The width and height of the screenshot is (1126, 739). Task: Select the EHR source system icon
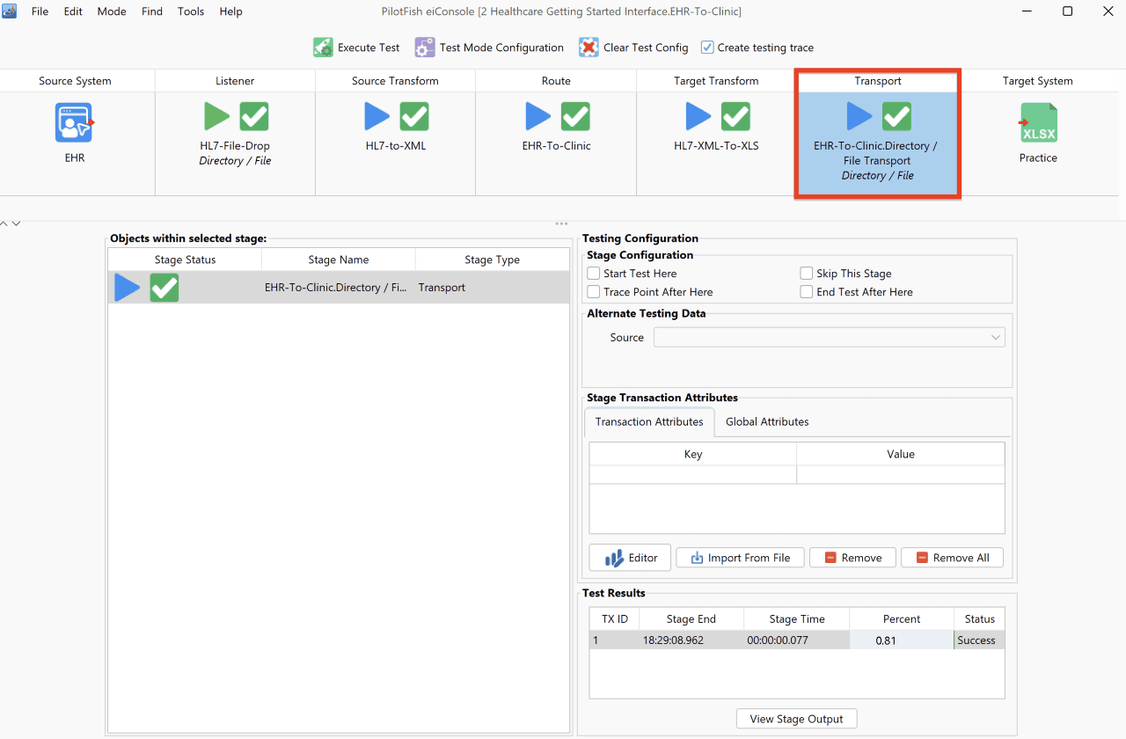click(x=75, y=122)
